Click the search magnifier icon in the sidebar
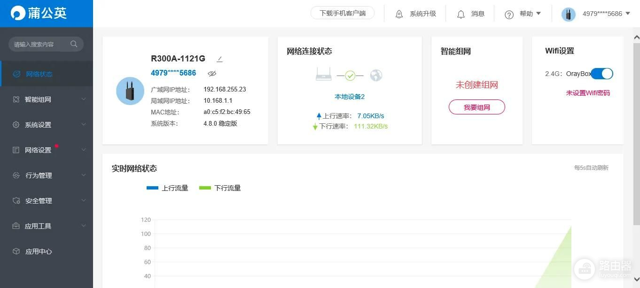The height and width of the screenshot is (288, 640). [74, 44]
